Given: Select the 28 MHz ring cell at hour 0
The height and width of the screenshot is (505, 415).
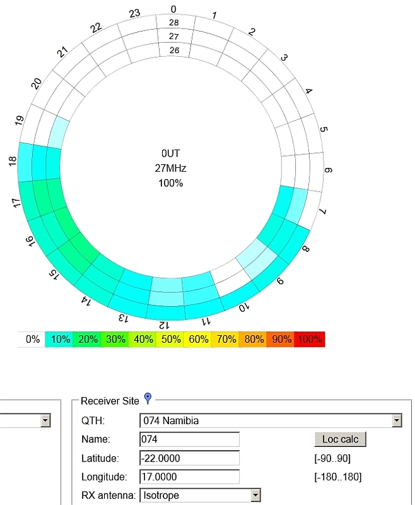Looking at the screenshot, I should click(x=174, y=23).
